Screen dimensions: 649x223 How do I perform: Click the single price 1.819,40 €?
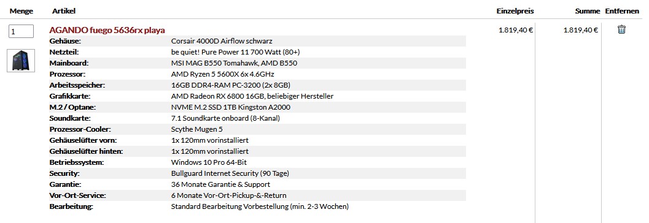click(x=515, y=30)
